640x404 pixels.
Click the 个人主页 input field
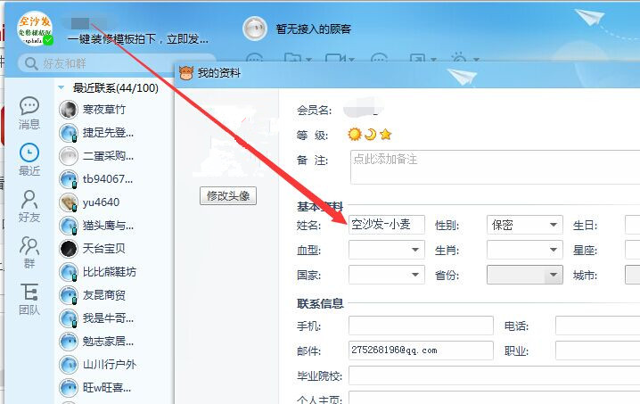pyautogui.click(x=495, y=398)
